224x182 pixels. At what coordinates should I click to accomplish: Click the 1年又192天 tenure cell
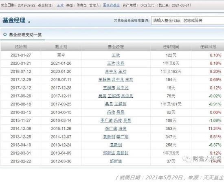pos(171,71)
